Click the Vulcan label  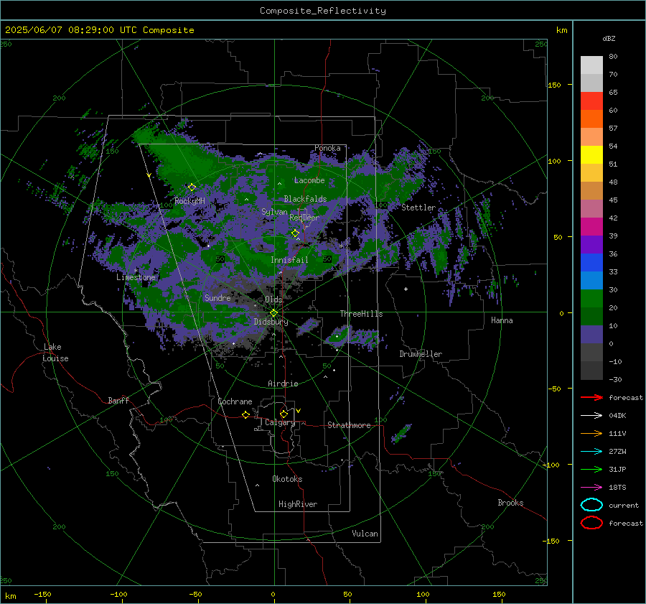tap(365, 534)
